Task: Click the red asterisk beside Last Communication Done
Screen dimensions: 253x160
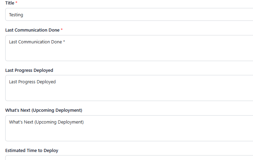Action: pos(62,30)
